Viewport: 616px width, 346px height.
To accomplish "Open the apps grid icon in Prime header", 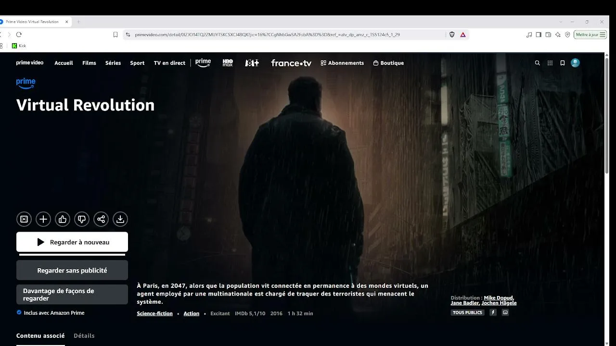I will (550, 63).
